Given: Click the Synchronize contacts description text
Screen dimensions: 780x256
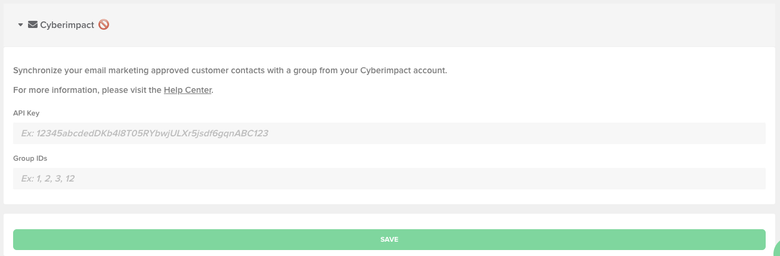Looking at the screenshot, I should tap(179, 70).
